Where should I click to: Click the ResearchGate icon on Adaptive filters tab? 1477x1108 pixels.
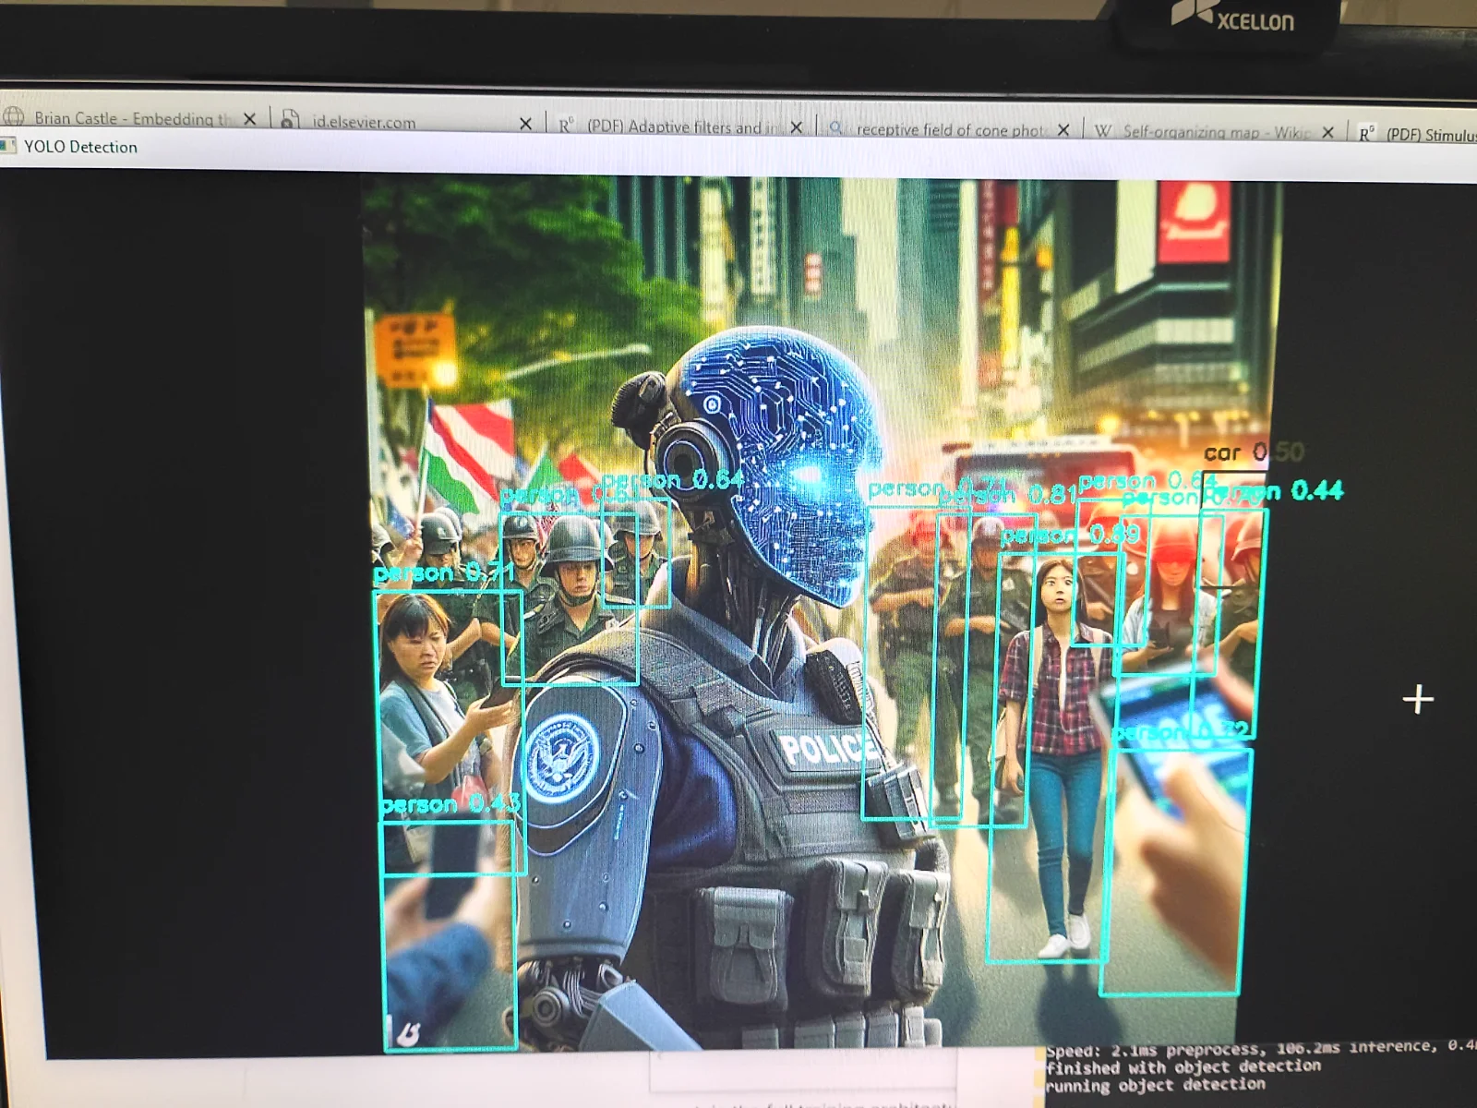coord(566,126)
